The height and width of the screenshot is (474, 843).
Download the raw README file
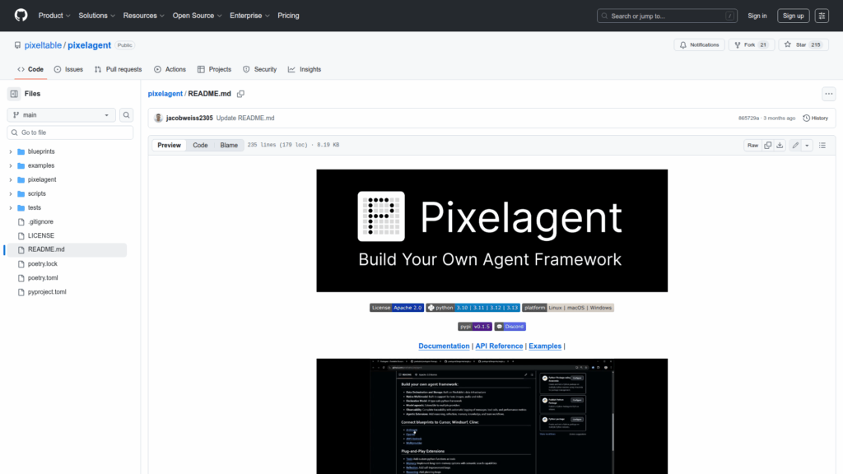(780, 145)
